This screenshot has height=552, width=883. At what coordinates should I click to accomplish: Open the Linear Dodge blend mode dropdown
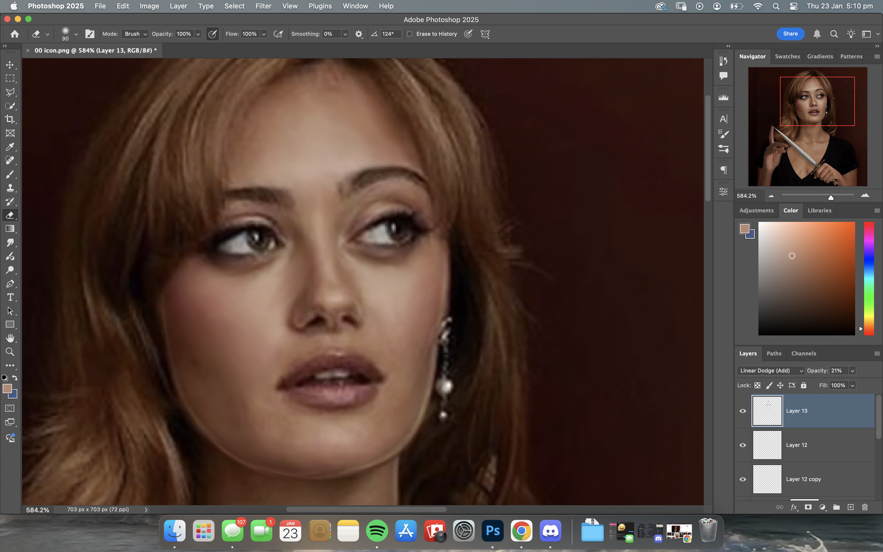coord(770,371)
